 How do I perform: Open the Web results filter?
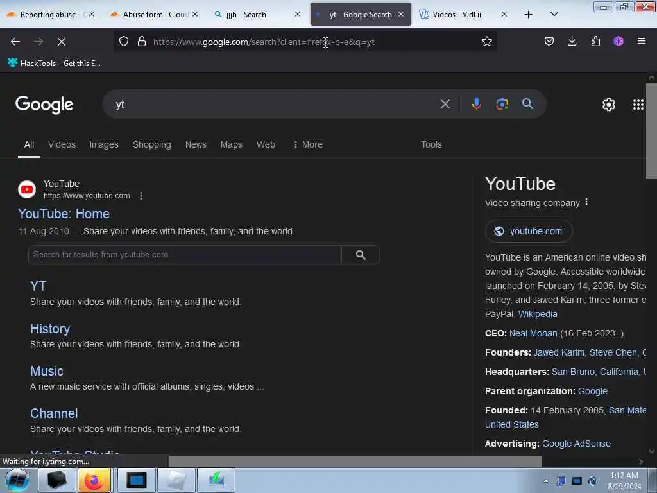[266, 144]
